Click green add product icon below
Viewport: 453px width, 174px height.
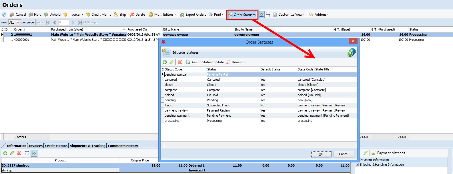pyautogui.click(x=5, y=153)
